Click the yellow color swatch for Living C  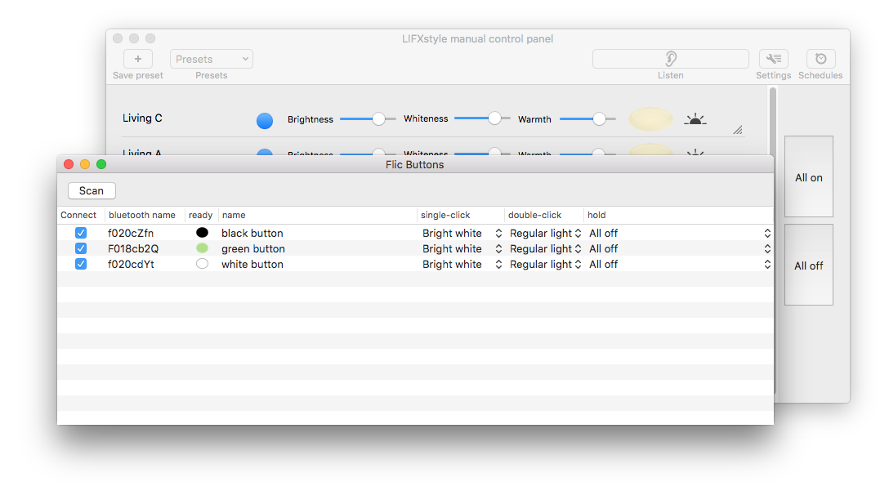click(x=650, y=119)
